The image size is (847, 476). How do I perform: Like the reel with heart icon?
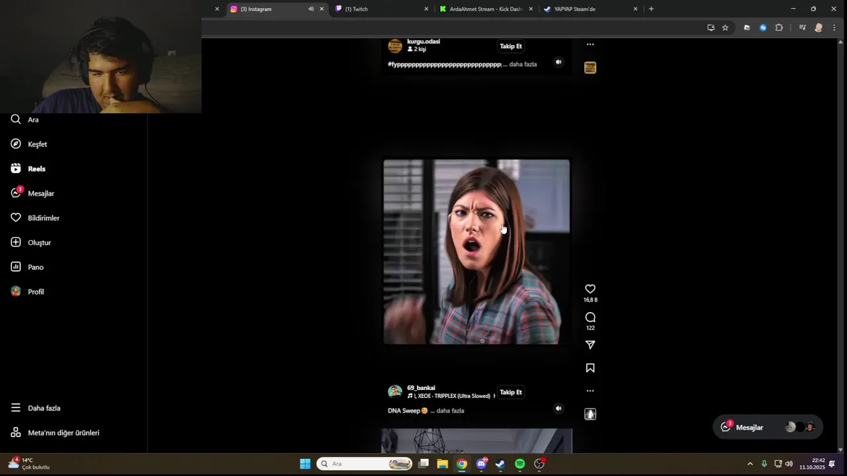tap(590, 289)
